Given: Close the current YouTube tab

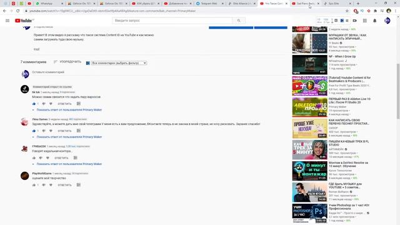Looking at the screenshot, I should click(286, 4).
